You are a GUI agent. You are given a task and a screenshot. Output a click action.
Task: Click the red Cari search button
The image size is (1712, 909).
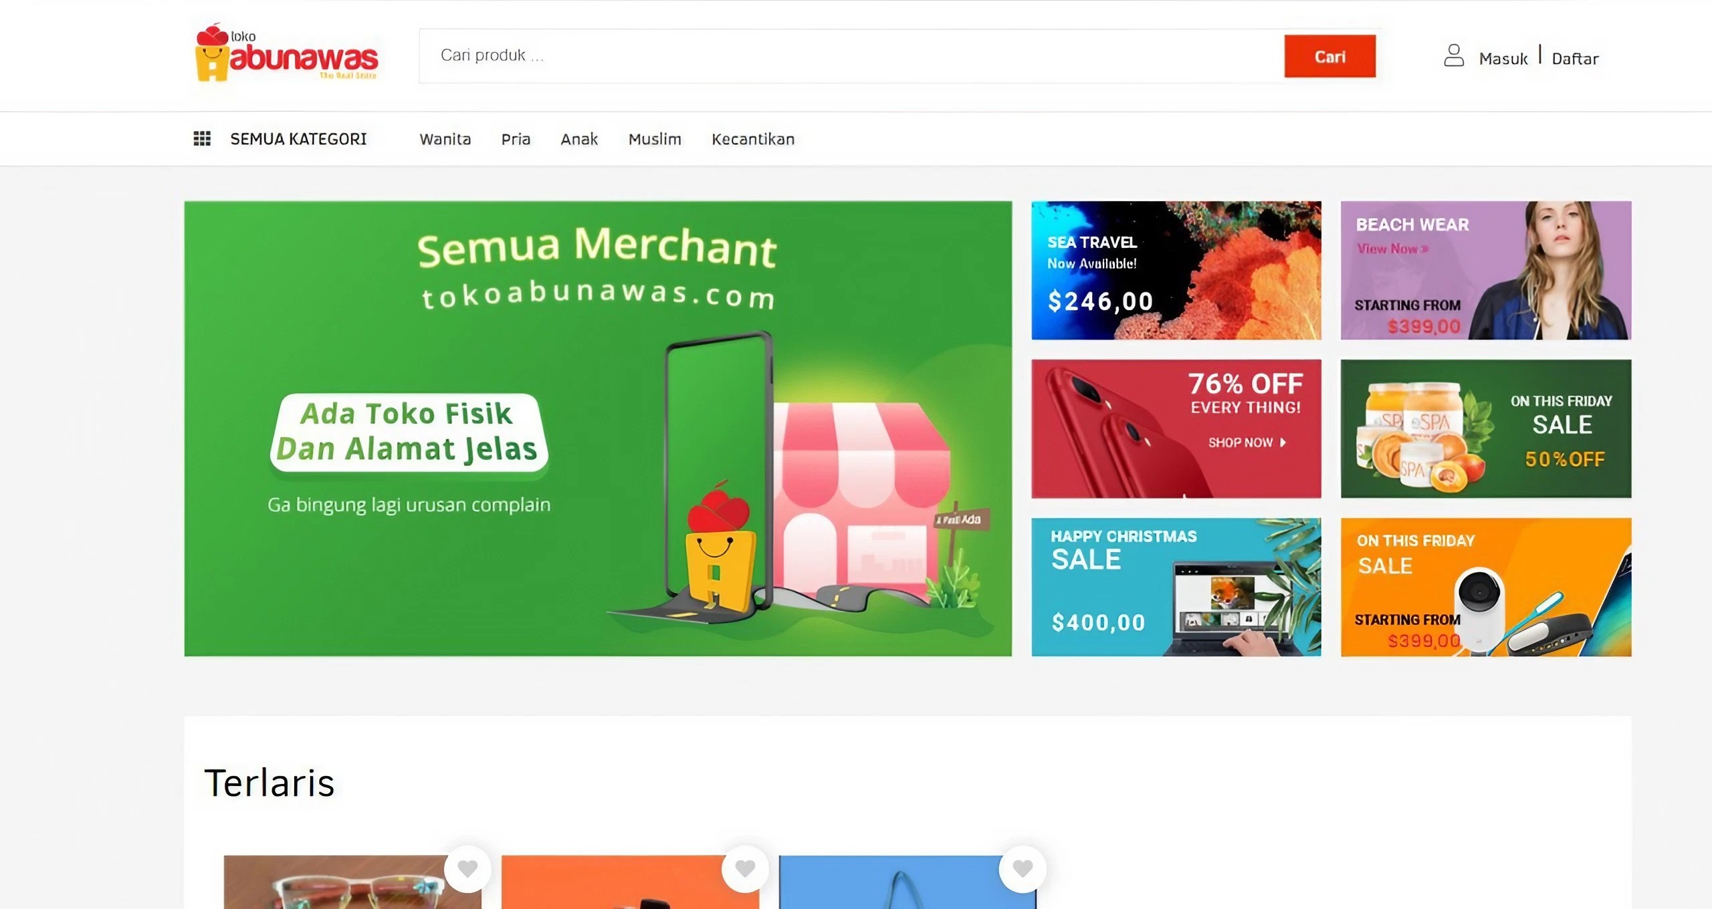1329,56
